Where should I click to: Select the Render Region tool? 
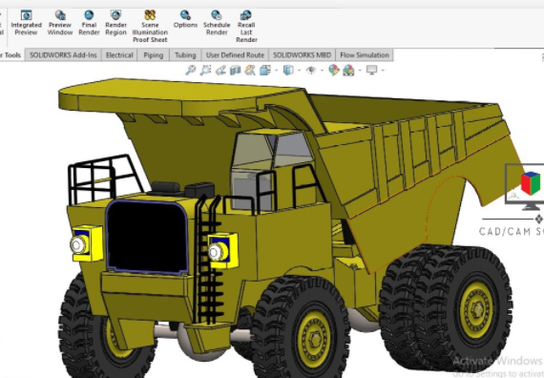(115, 23)
